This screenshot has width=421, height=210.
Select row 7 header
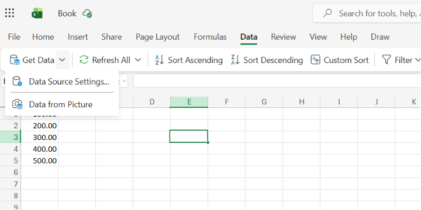11,184
